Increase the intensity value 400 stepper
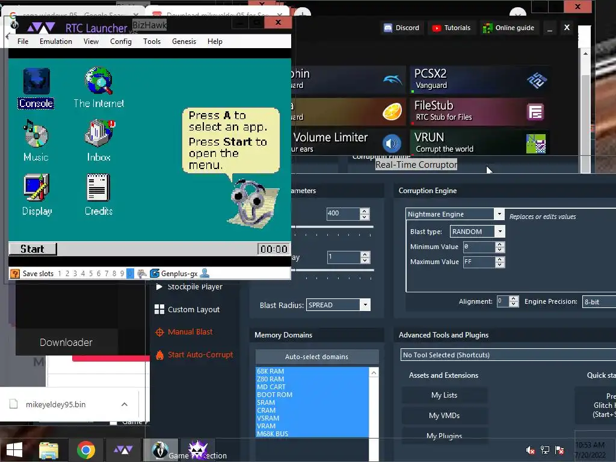 click(x=365, y=211)
